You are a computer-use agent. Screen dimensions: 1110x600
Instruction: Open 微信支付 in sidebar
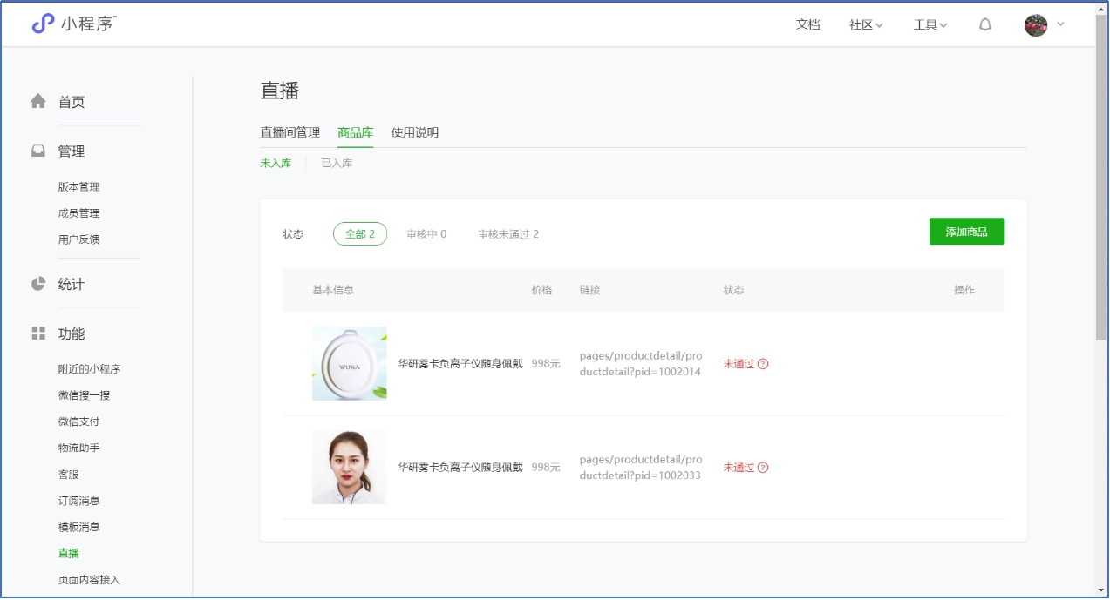click(x=79, y=421)
